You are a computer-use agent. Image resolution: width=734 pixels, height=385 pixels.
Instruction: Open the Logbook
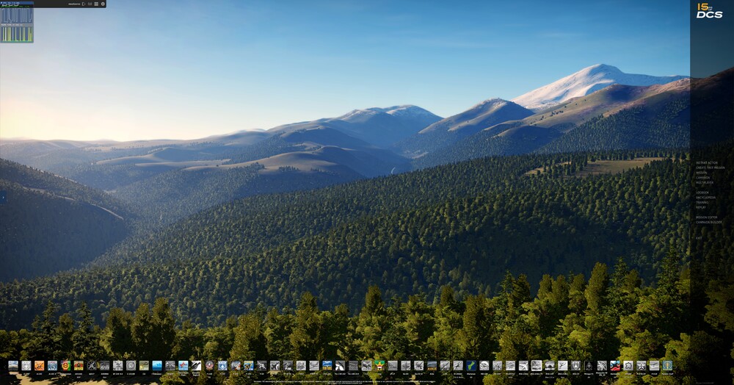click(702, 192)
